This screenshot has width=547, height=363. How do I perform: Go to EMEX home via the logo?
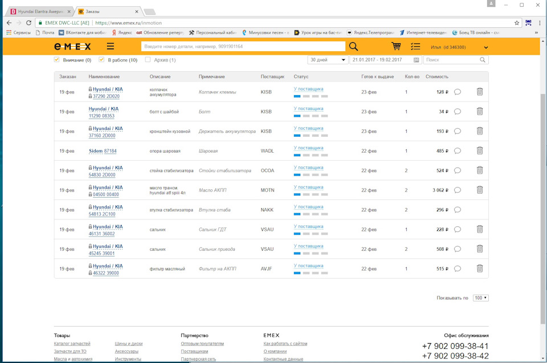point(72,46)
